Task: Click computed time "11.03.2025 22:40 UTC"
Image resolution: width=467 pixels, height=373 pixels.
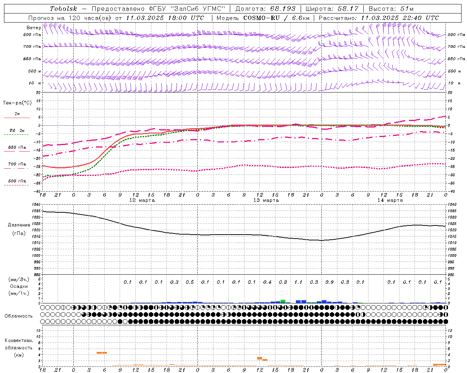Action: pyautogui.click(x=400, y=18)
